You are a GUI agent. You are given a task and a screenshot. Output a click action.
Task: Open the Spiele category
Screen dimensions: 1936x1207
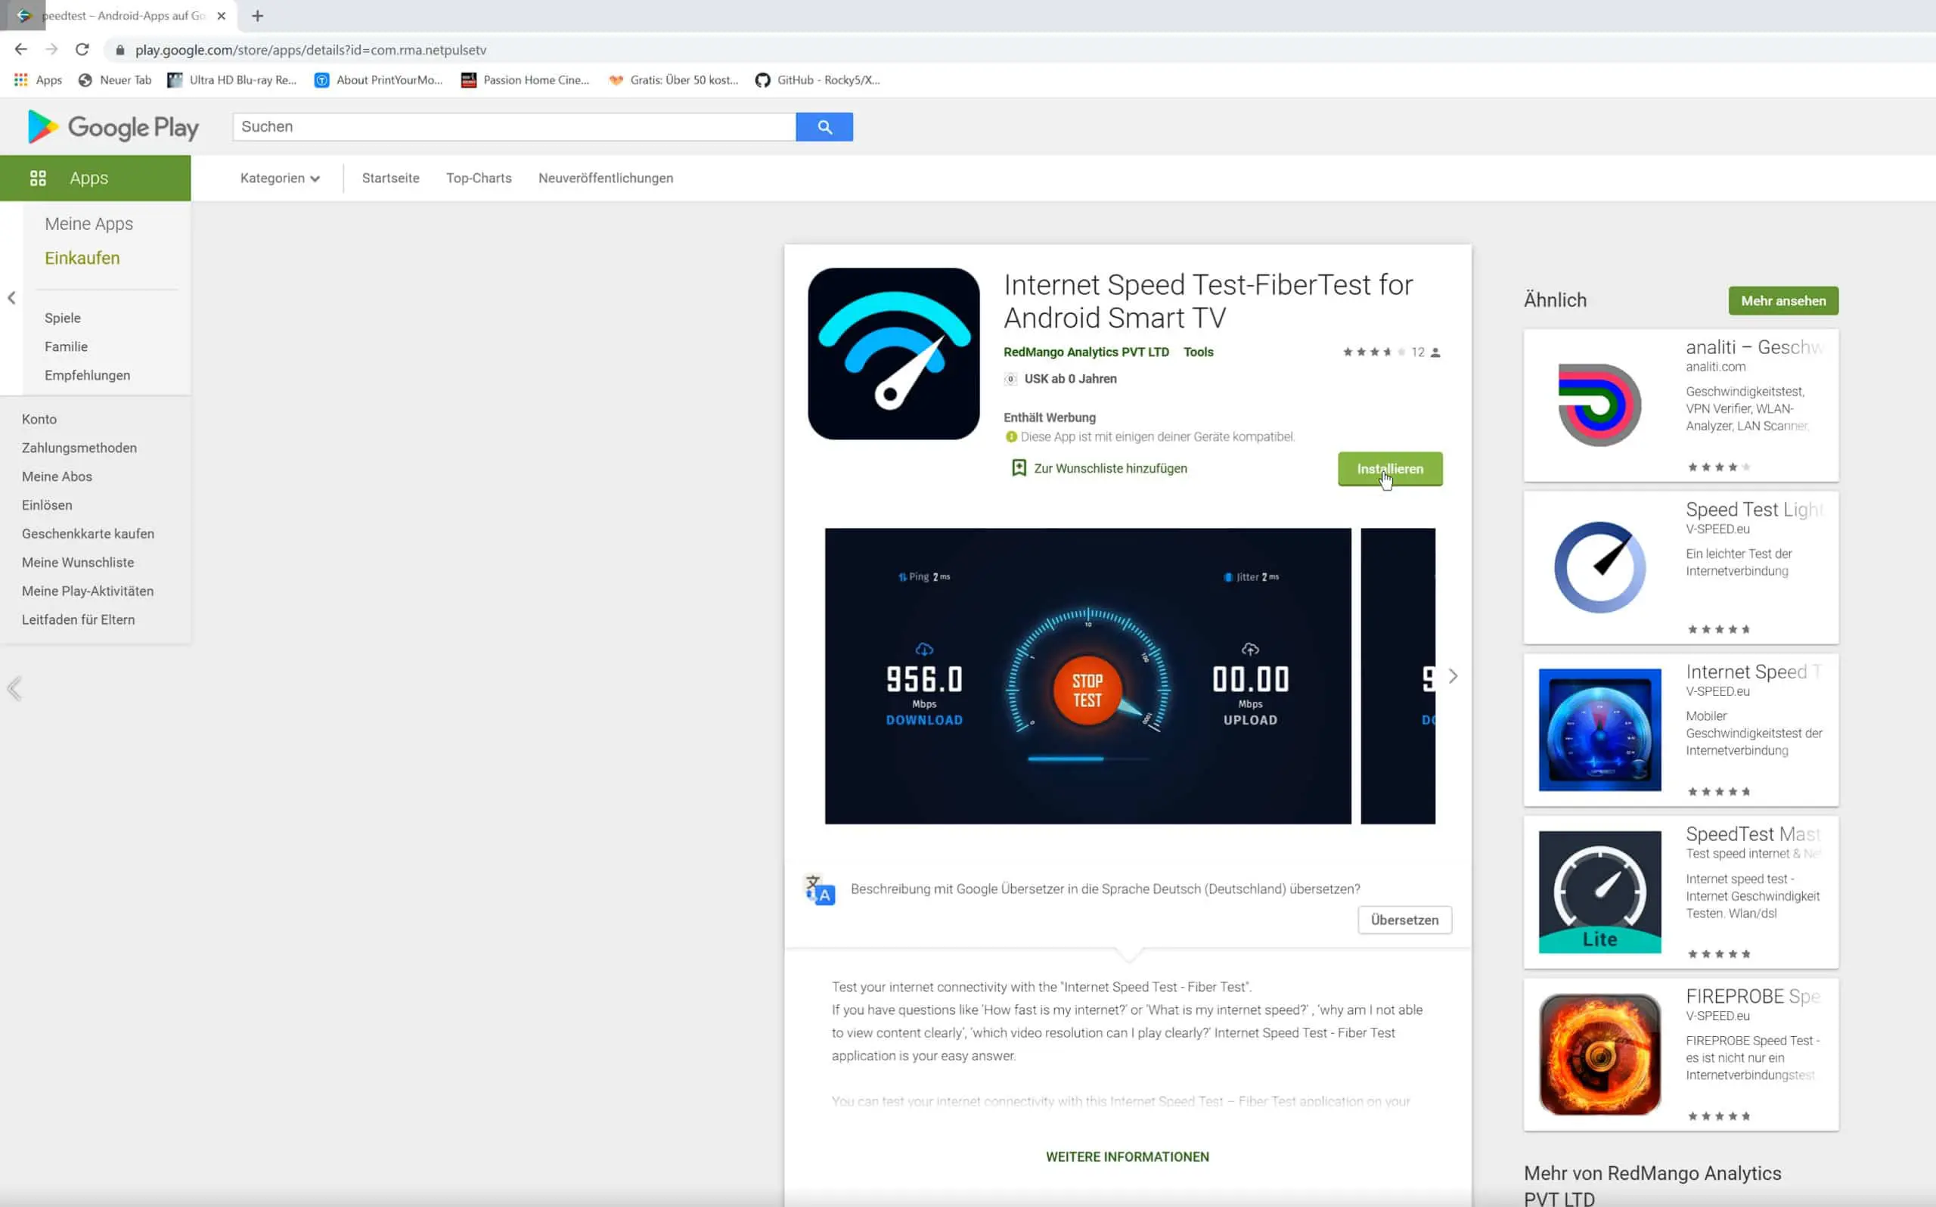pyautogui.click(x=62, y=318)
